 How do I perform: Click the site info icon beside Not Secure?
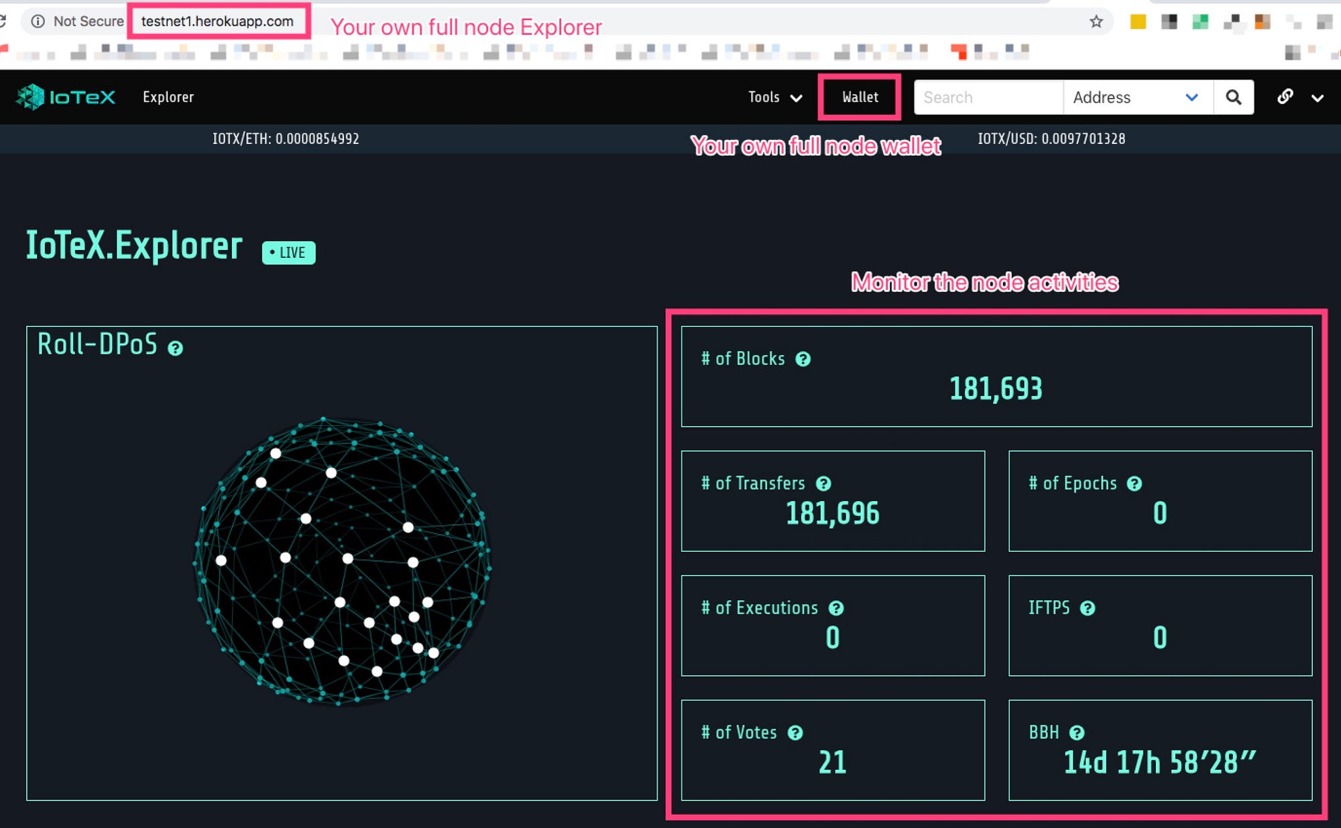(38, 21)
